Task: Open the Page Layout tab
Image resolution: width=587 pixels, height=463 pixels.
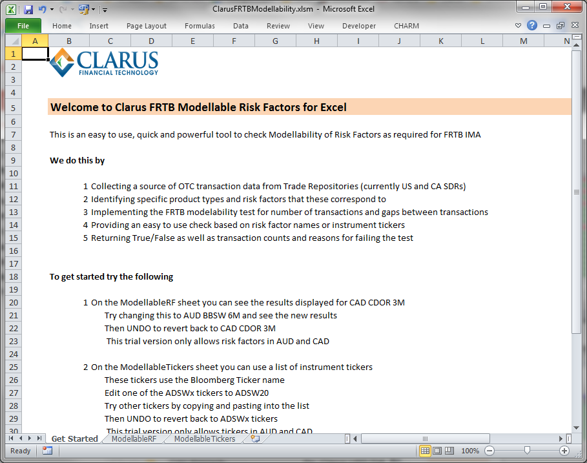Action: 147,26
